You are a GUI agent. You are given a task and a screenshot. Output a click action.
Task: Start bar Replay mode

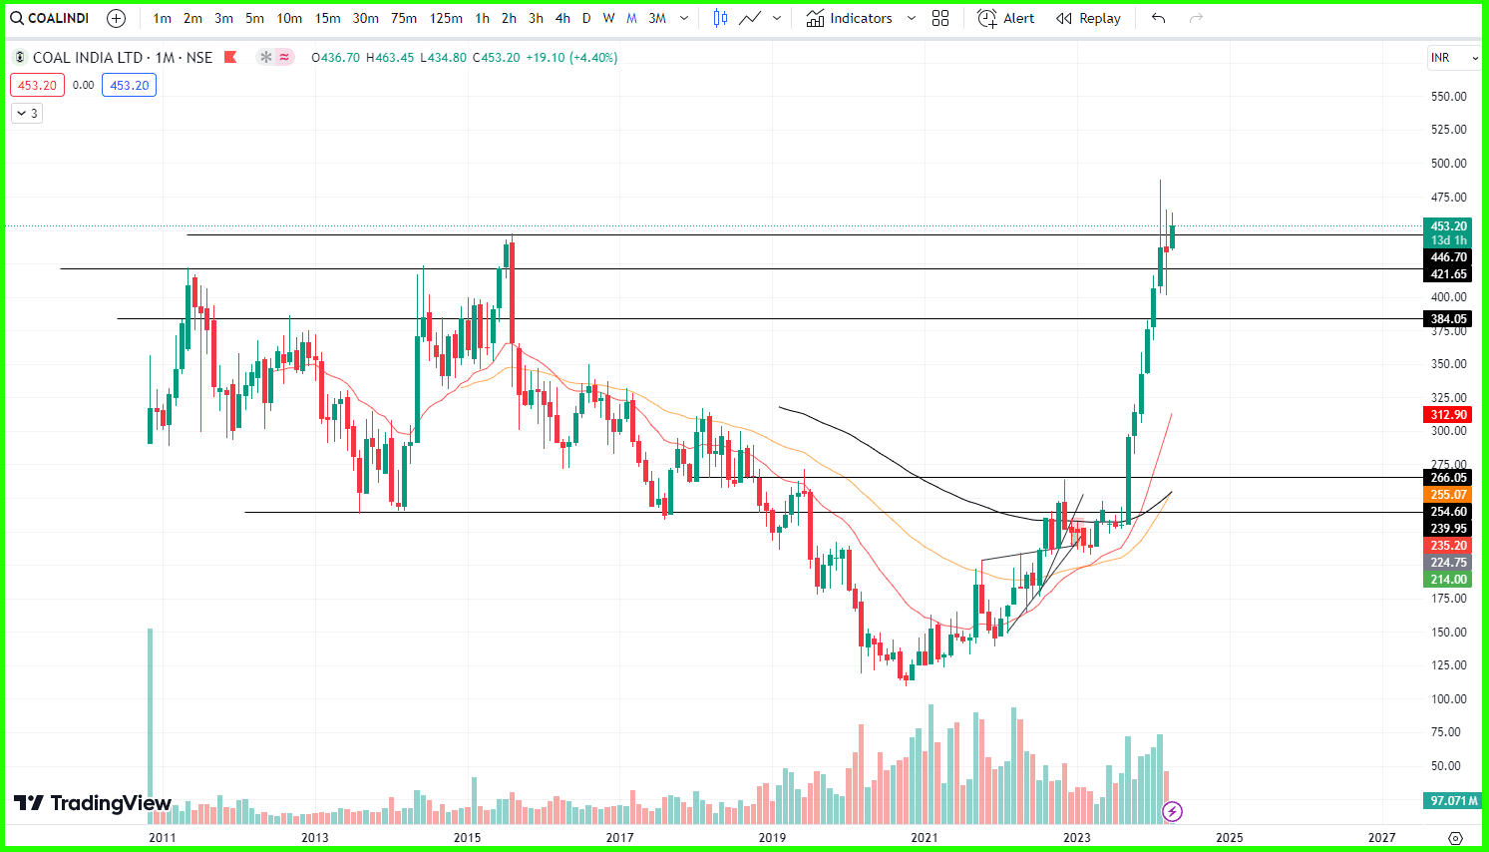pos(1088,18)
